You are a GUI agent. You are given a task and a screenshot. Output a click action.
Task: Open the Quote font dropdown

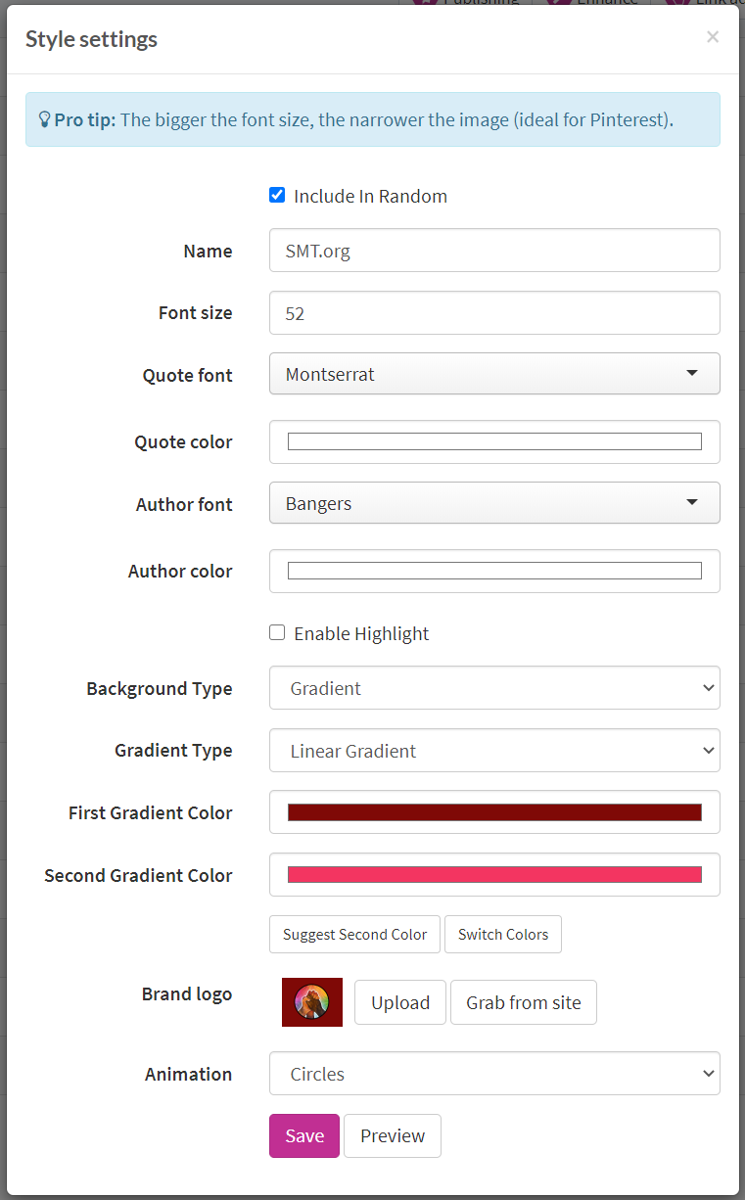coord(494,374)
